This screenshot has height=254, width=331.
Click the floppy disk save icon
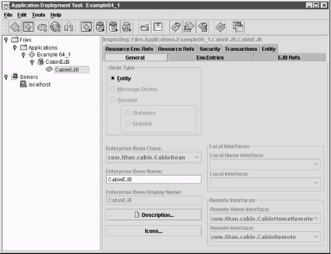[x=158, y=27]
